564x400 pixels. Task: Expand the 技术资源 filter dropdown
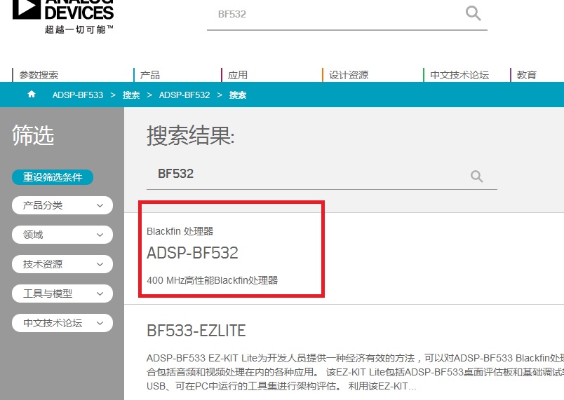pos(62,264)
